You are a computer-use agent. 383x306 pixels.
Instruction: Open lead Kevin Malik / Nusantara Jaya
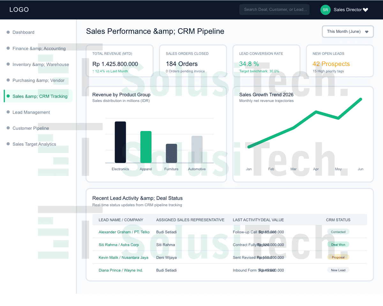tap(124, 258)
